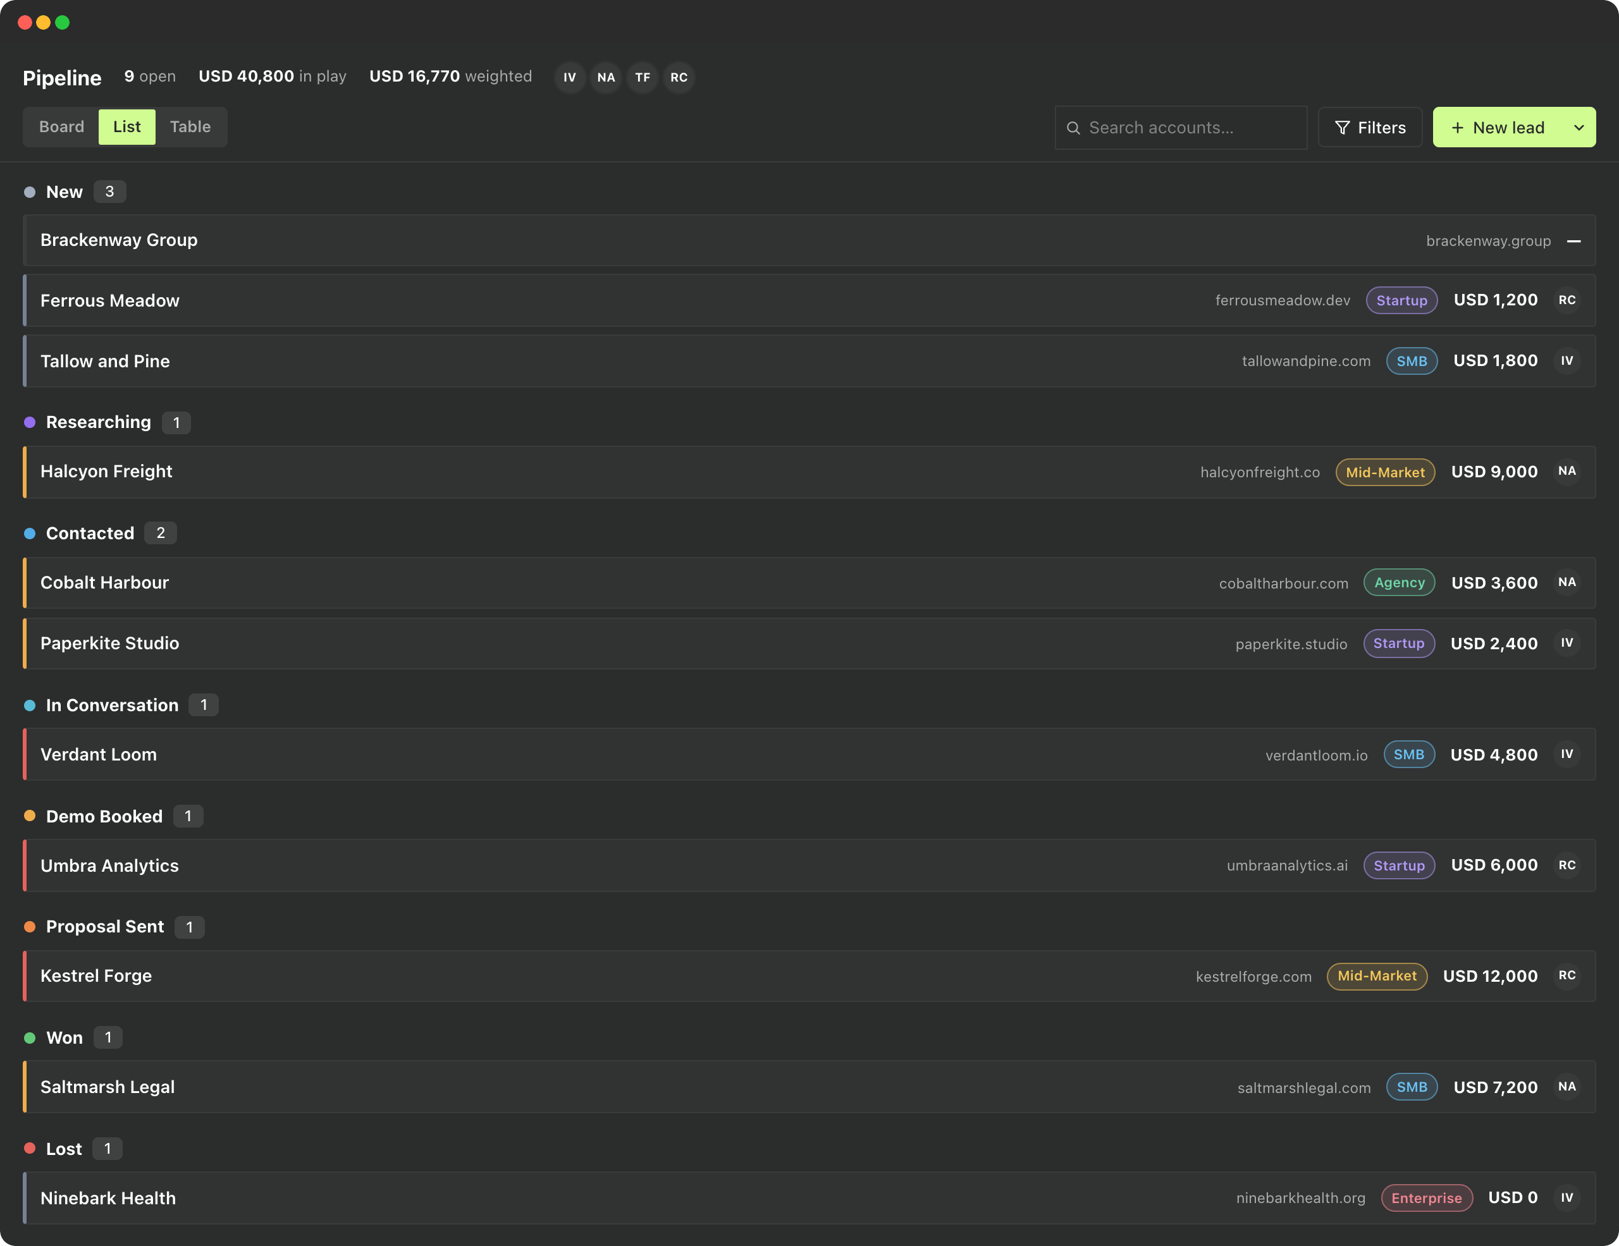Click the Mid-Market tag on Kestrel Forge
The height and width of the screenshot is (1246, 1619).
point(1377,975)
